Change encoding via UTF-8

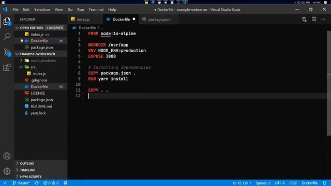pos(279,183)
